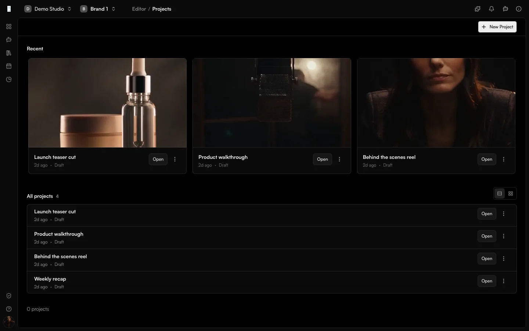Click the user profile avatar
Screen dimensions: 529x331
coord(9,322)
